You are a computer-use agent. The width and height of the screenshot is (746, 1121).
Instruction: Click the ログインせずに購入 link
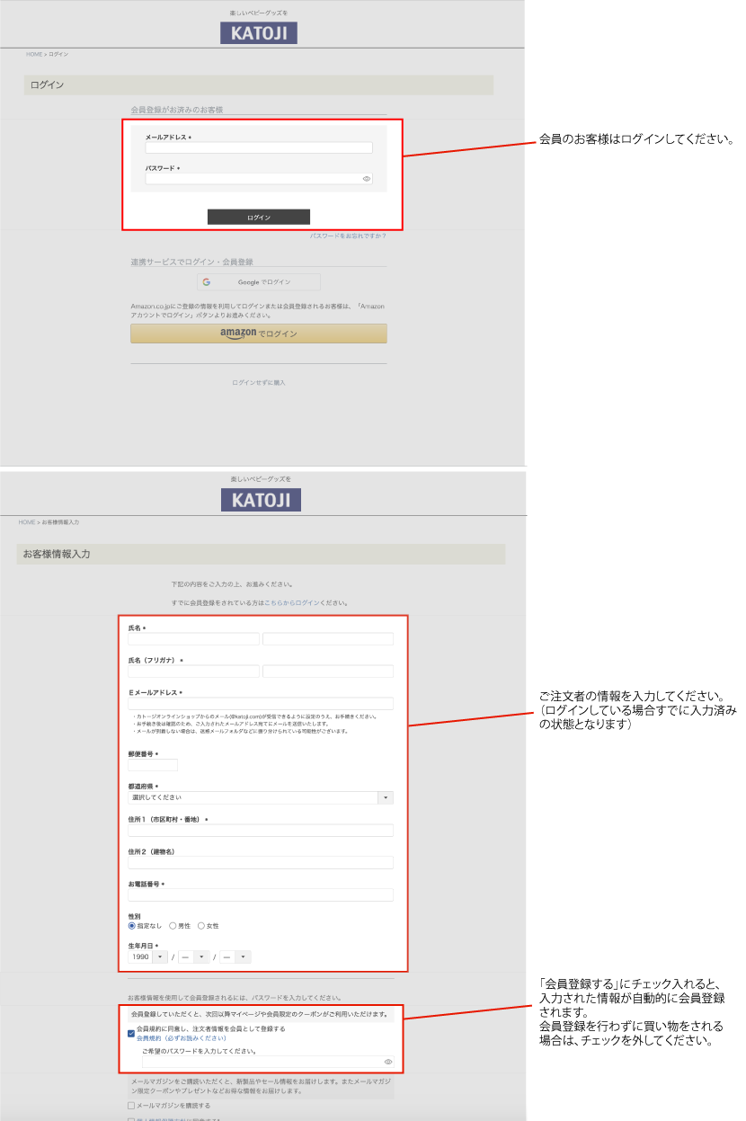[259, 383]
